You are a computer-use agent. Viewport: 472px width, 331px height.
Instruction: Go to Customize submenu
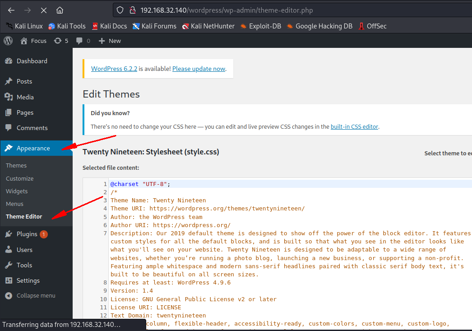click(x=19, y=178)
